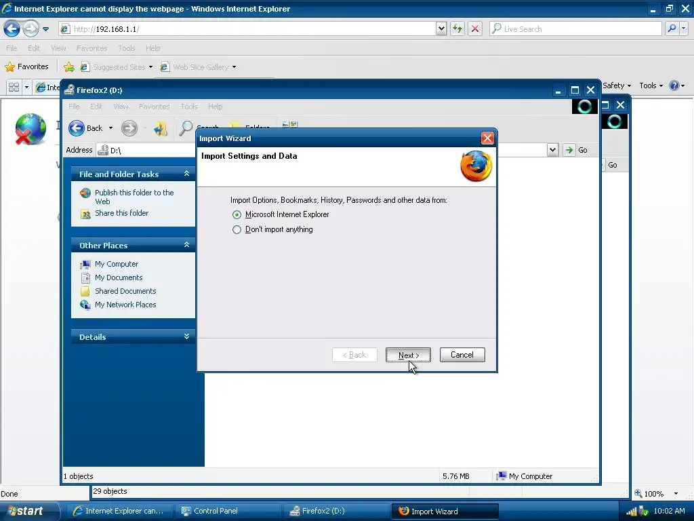Refresh the page in Internet Explorer
The image size is (694, 521).
(x=457, y=28)
